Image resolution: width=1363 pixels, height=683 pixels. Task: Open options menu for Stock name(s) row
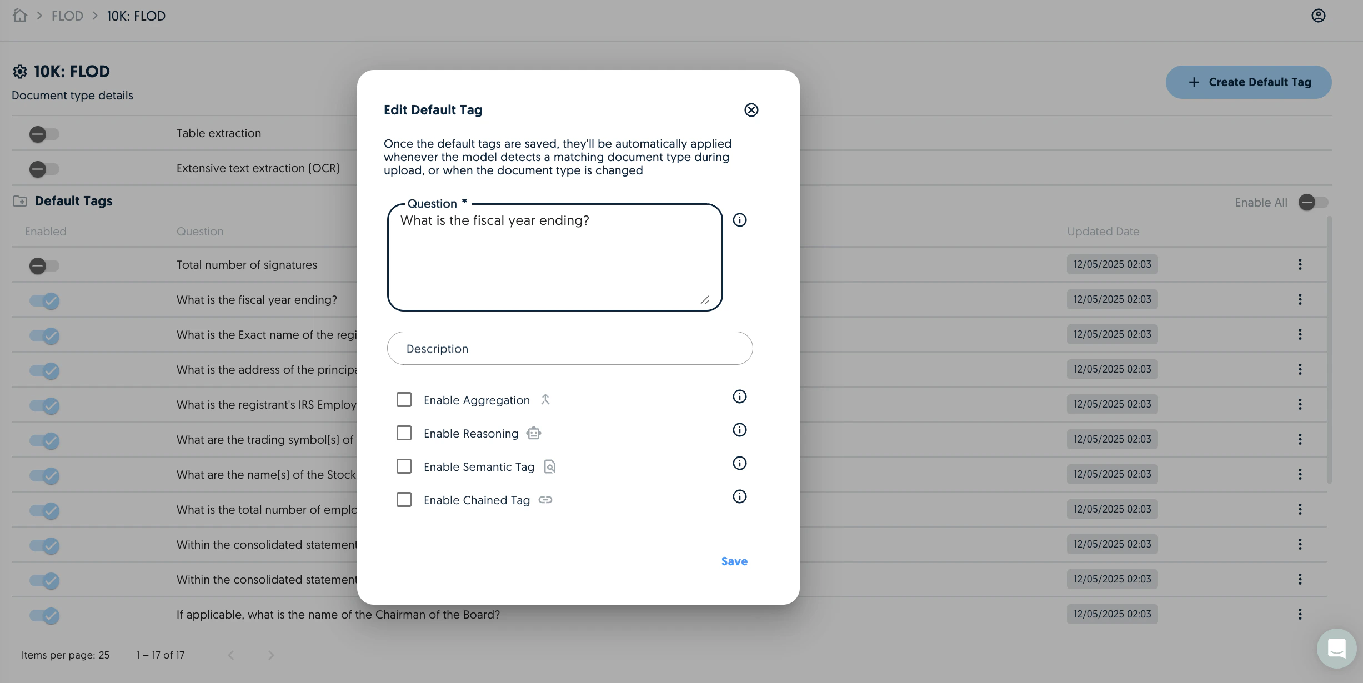coord(1300,474)
